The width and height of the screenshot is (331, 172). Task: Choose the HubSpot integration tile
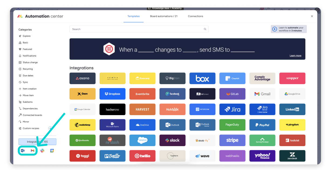coord(172,109)
